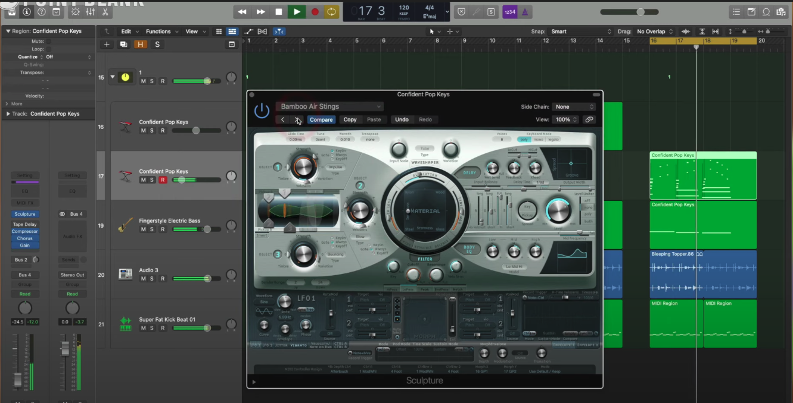This screenshot has height=403, width=793.
Task: Disable record arm on track 17
Action: coord(162,180)
